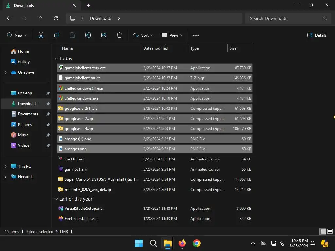The width and height of the screenshot is (335, 251).
Task: Go up one folder level
Action: [x=40, y=18]
